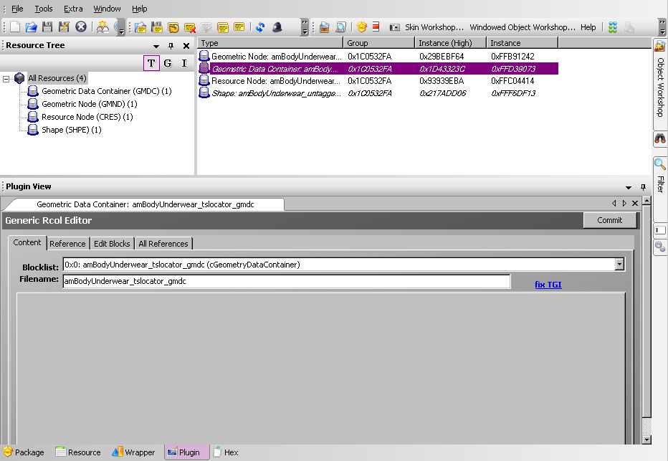Screen dimensions: 668x461
Task: Click the Commit button
Action: tap(609, 220)
